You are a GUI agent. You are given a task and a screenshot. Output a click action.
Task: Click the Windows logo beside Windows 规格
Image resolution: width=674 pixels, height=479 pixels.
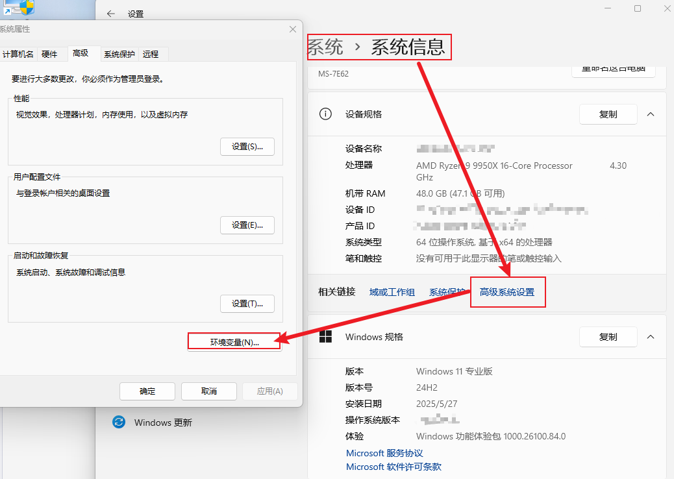[x=325, y=337]
